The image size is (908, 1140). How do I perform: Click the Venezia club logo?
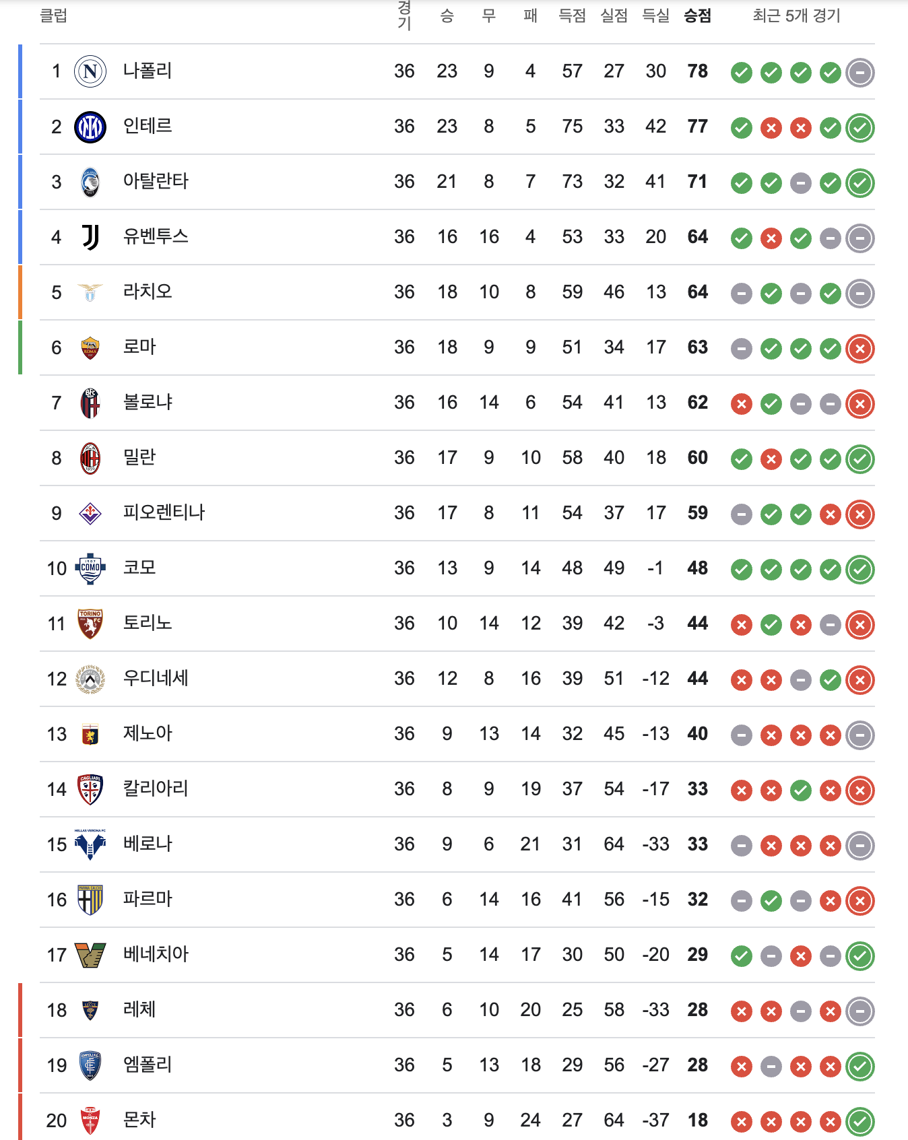[90, 955]
